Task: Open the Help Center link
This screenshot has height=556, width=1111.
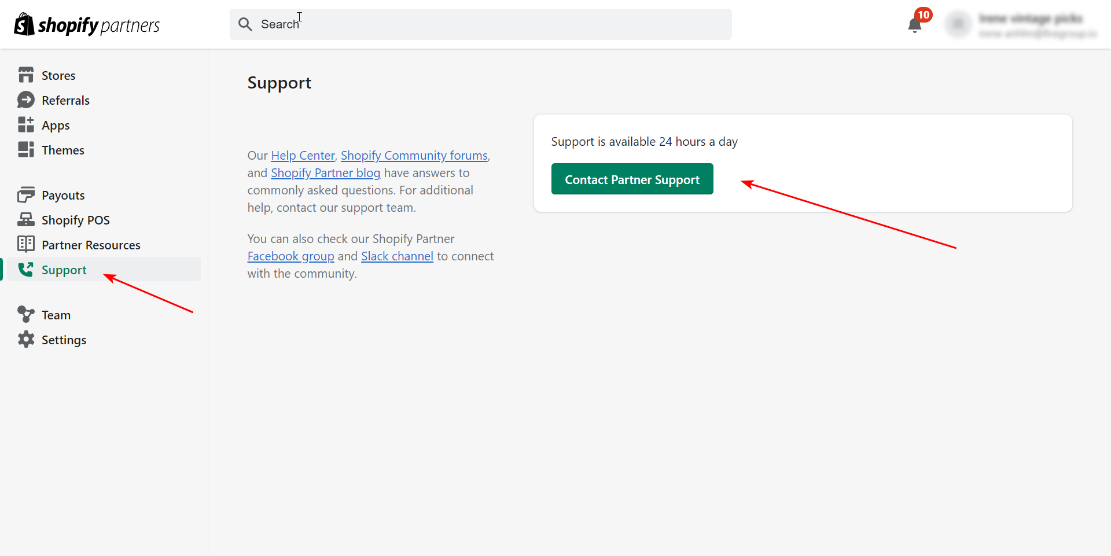Action: click(x=303, y=156)
